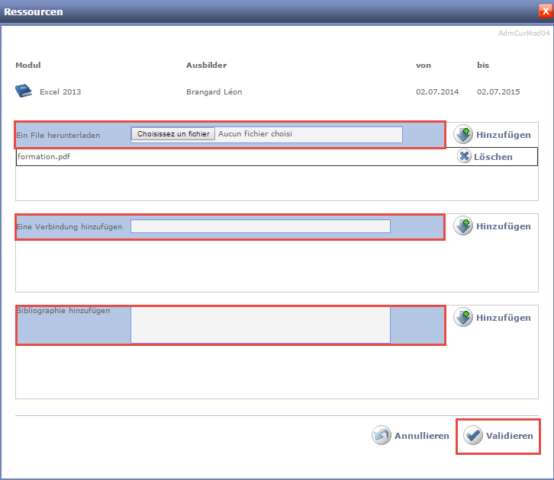Click the Validieren checkmark icon
Image resolution: width=554 pixels, height=480 pixels.
(x=473, y=436)
